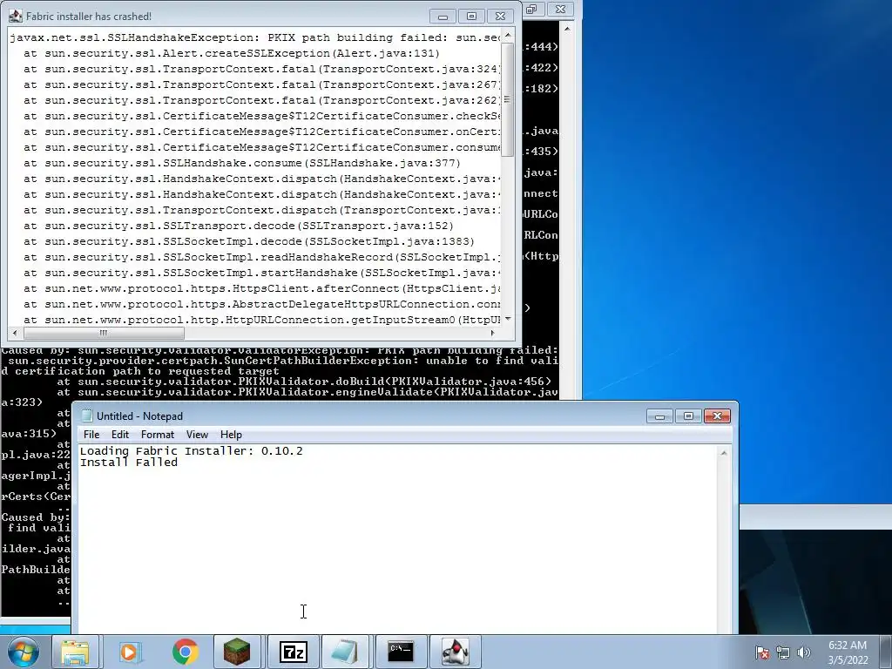
Task: Click 'HttpsClient.afterConnect' stack trace line
Action: [261, 288]
